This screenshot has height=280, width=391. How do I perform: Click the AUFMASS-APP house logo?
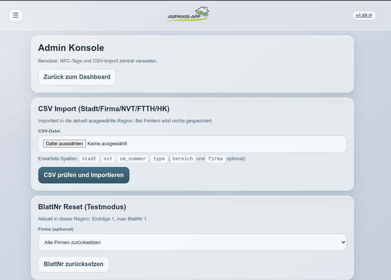pos(188,14)
